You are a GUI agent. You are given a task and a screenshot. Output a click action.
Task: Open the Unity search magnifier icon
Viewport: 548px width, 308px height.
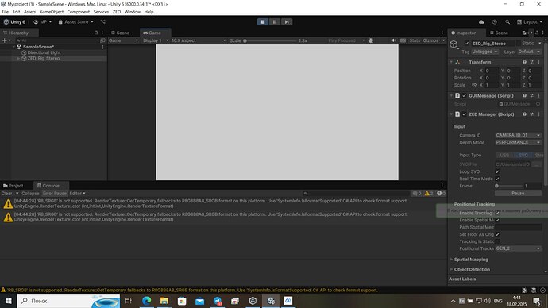tap(507, 21)
